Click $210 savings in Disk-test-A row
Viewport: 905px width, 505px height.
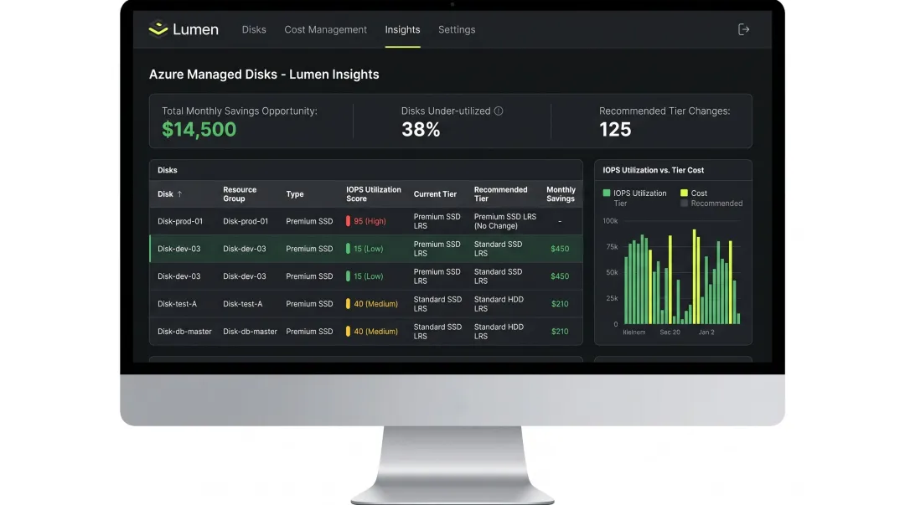point(560,303)
